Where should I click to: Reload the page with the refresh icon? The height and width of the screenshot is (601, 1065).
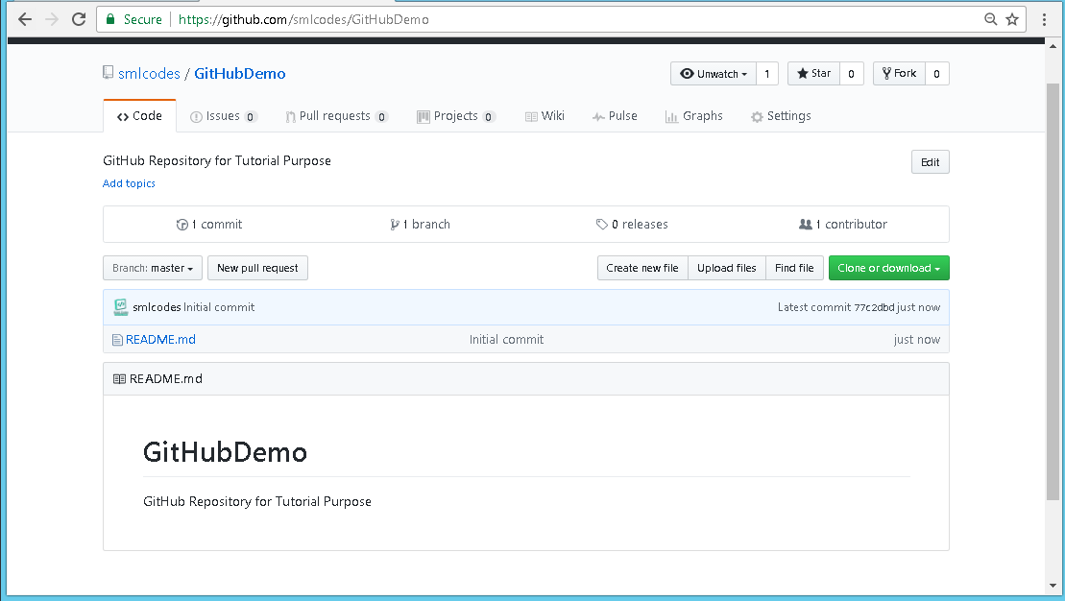[x=79, y=19]
